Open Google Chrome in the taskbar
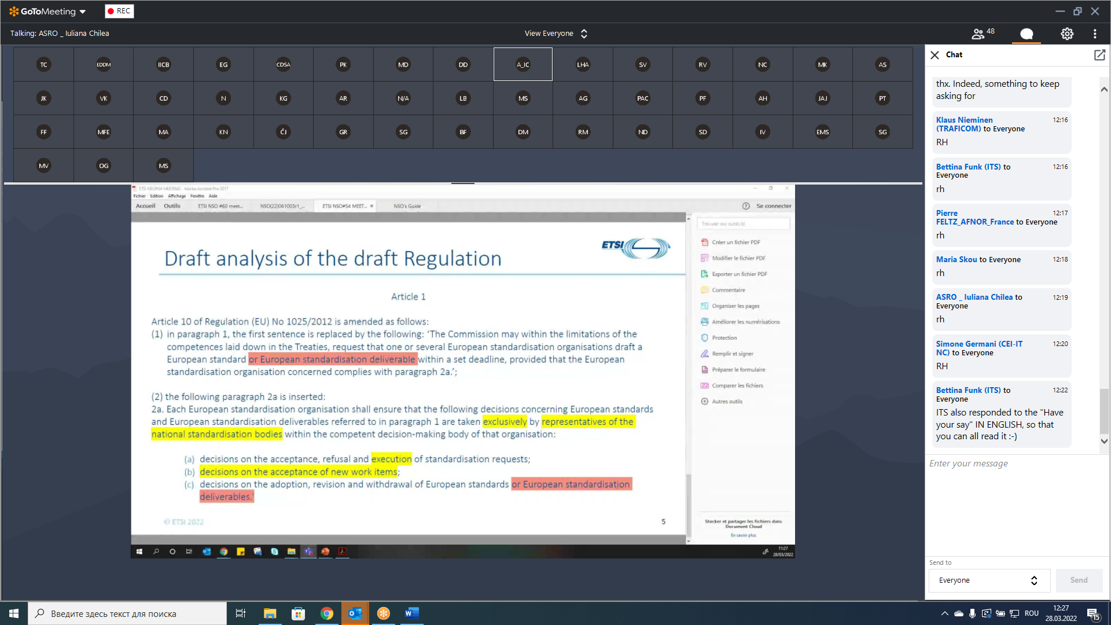This screenshot has width=1111, height=625. pos(327,613)
